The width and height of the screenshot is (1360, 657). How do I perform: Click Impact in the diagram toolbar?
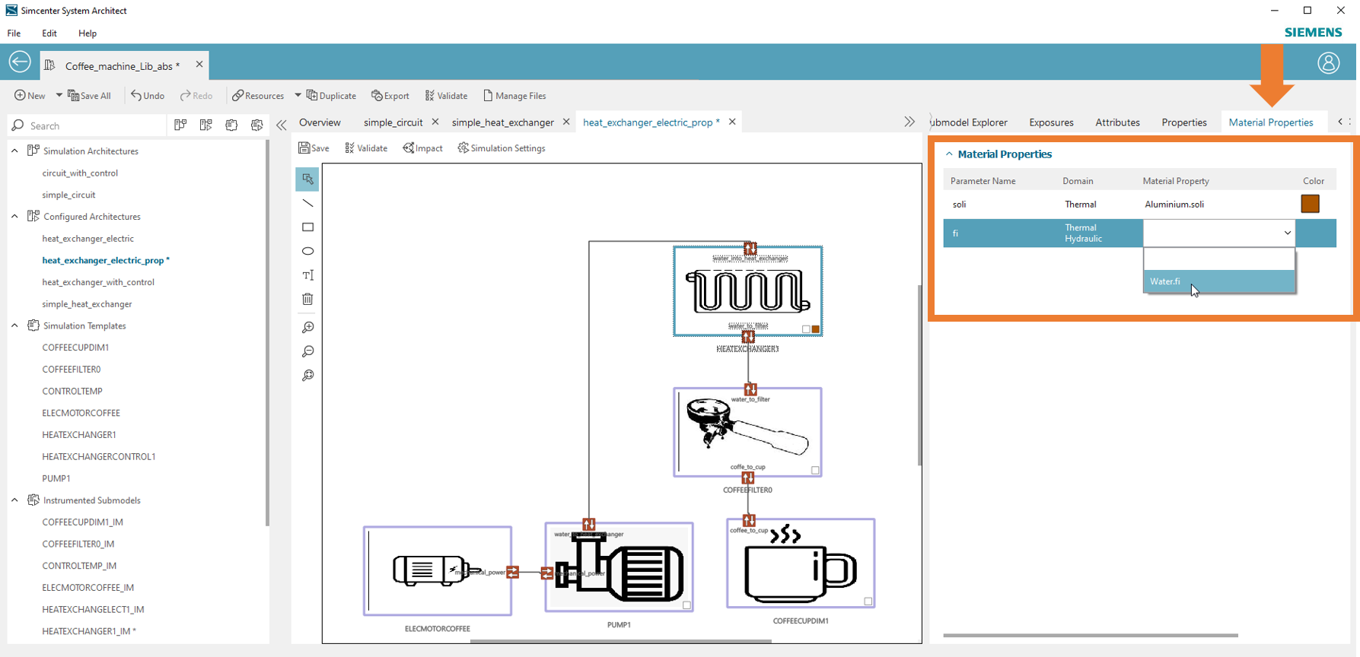coord(422,148)
